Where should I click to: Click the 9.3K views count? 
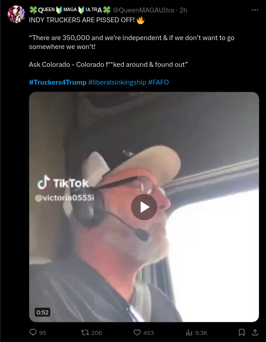202,333
